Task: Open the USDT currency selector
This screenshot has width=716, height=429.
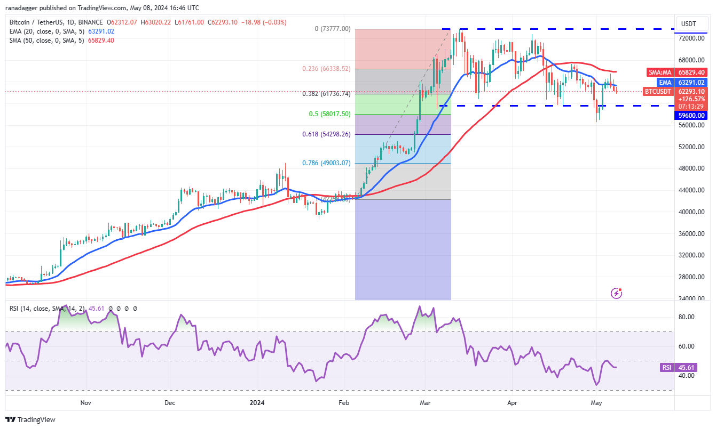Action: 689,23
